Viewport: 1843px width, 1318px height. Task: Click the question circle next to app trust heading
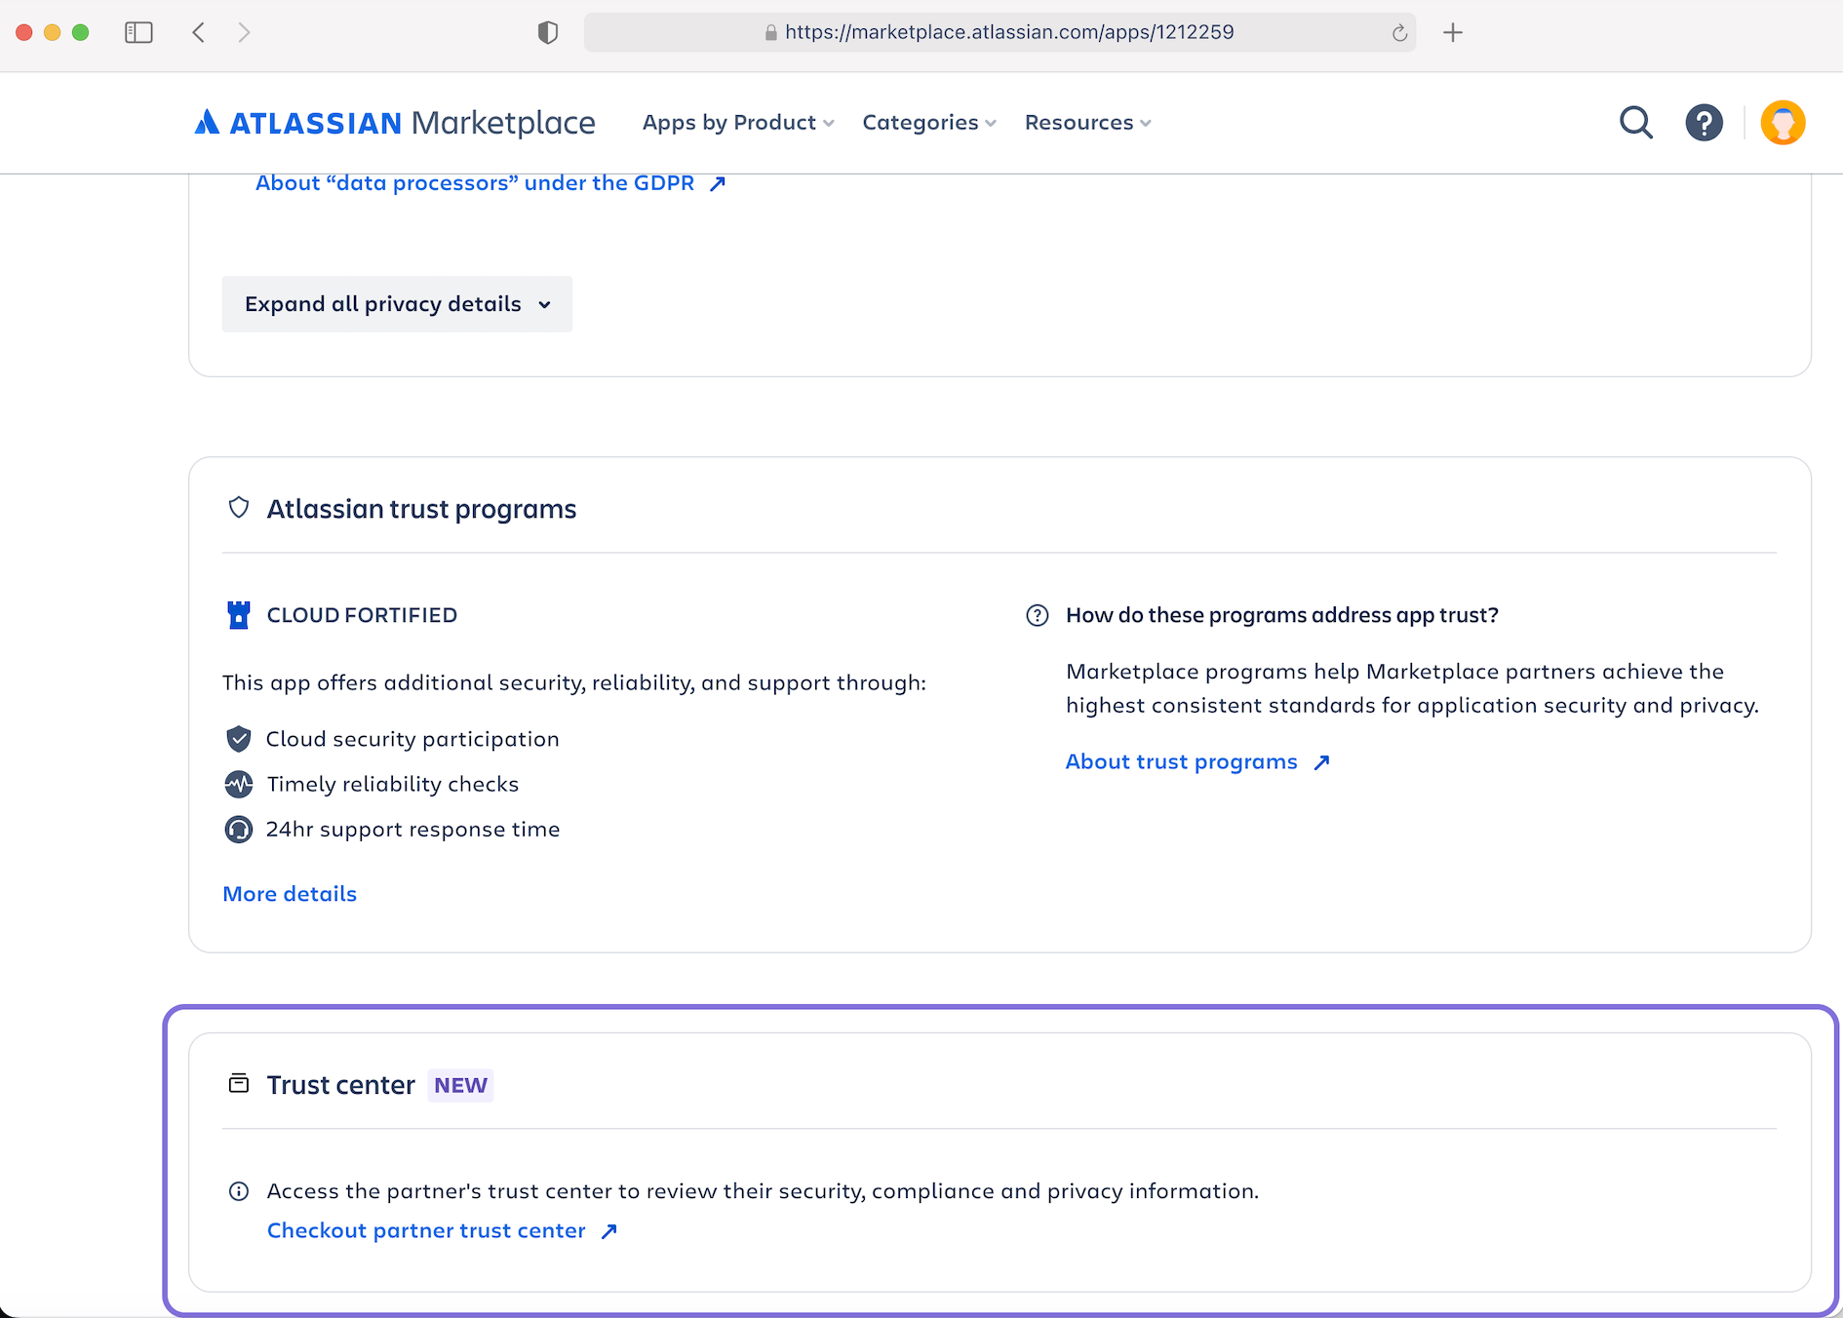(1037, 615)
